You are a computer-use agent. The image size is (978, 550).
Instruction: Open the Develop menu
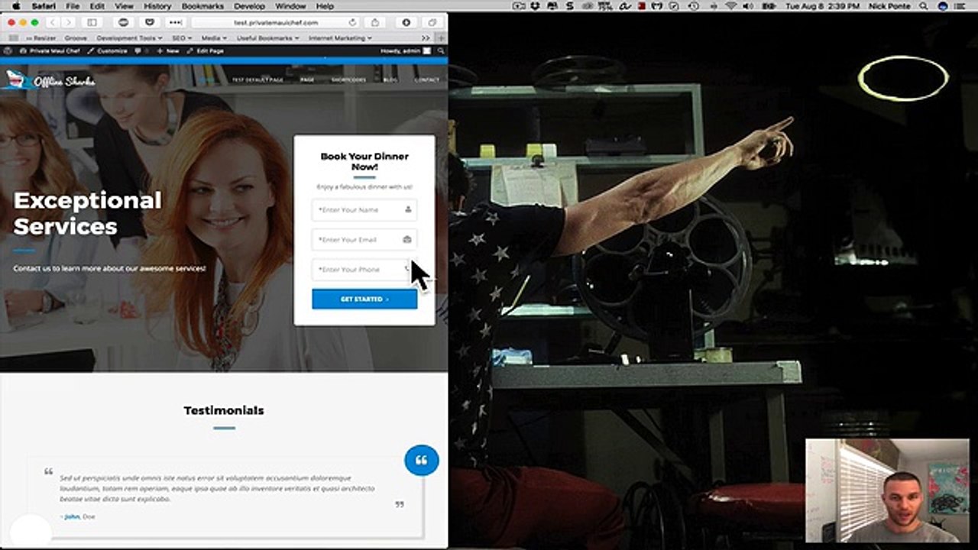tap(249, 6)
